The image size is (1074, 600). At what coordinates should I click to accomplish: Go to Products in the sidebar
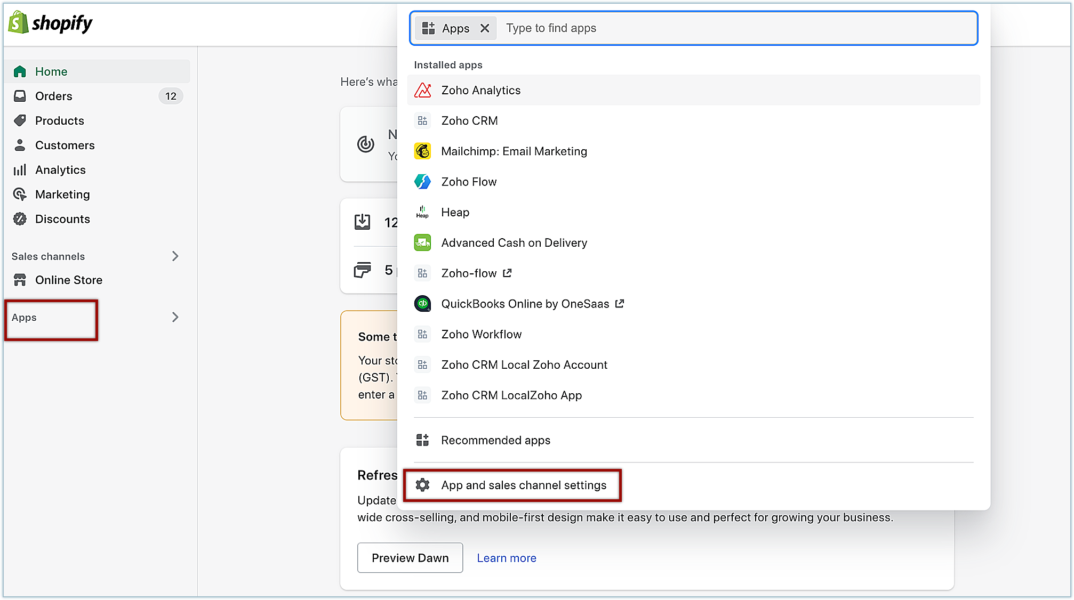pos(60,120)
